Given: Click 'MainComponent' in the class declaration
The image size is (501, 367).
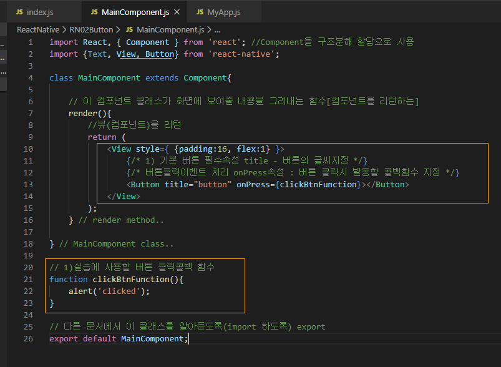Looking at the screenshot, I should click(x=109, y=77).
